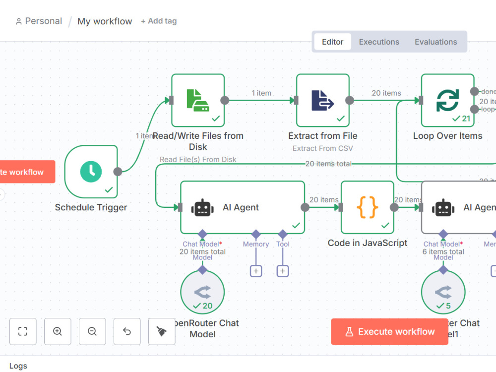The height and width of the screenshot is (372, 496).
Task: Click the partially visible orange workflow button on left
Action: tap(27, 172)
